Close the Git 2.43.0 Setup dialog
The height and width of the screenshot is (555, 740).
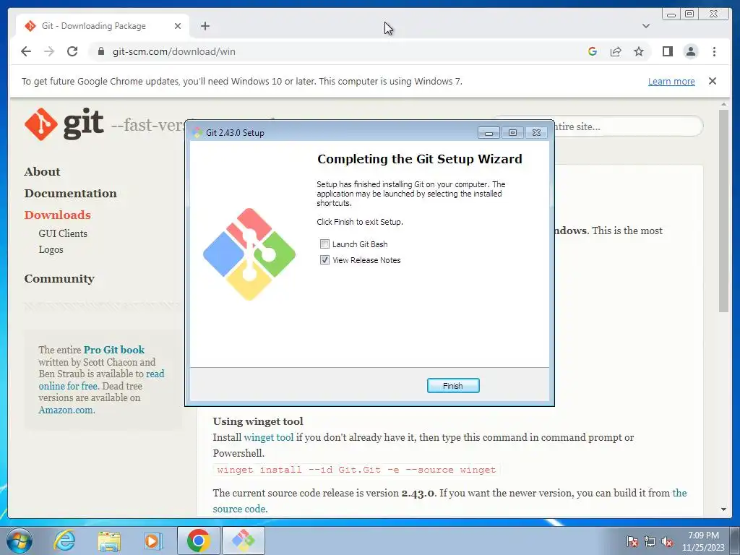coord(536,133)
